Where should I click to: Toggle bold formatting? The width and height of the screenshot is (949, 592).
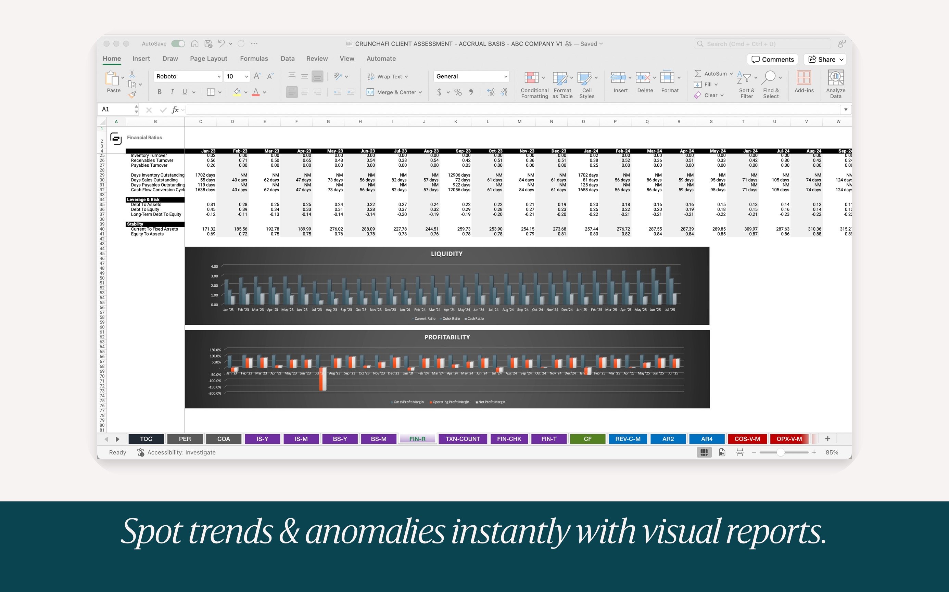160,92
